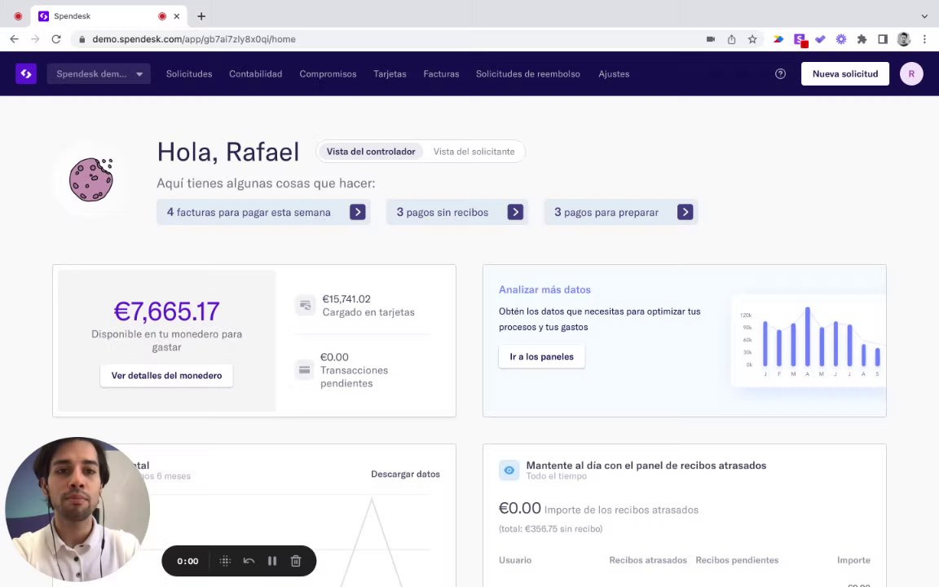Screen dimensions: 939x587
Task: Open the browser extensions puzzle icon
Action: pos(862,39)
